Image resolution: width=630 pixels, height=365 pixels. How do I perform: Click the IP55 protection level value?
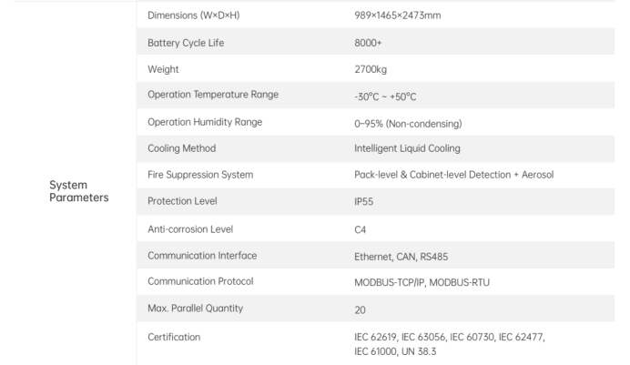tap(365, 201)
